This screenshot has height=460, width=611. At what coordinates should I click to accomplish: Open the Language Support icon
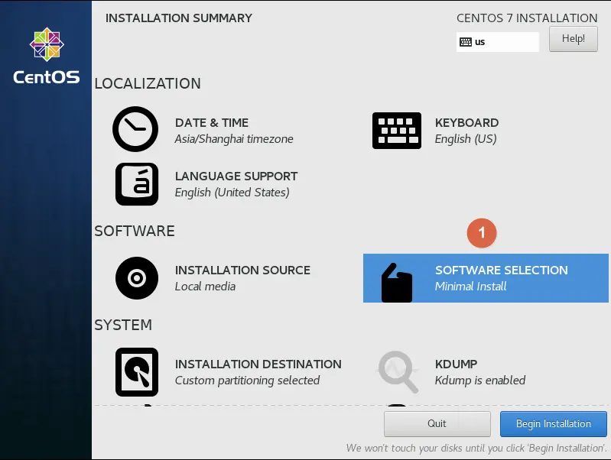pyautogui.click(x=137, y=184)
